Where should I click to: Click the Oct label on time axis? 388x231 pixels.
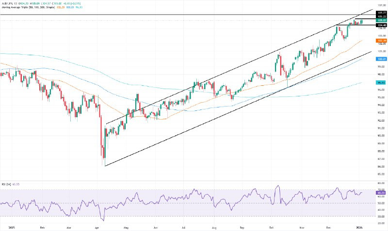pyautogui.click(x=272, y=227)
